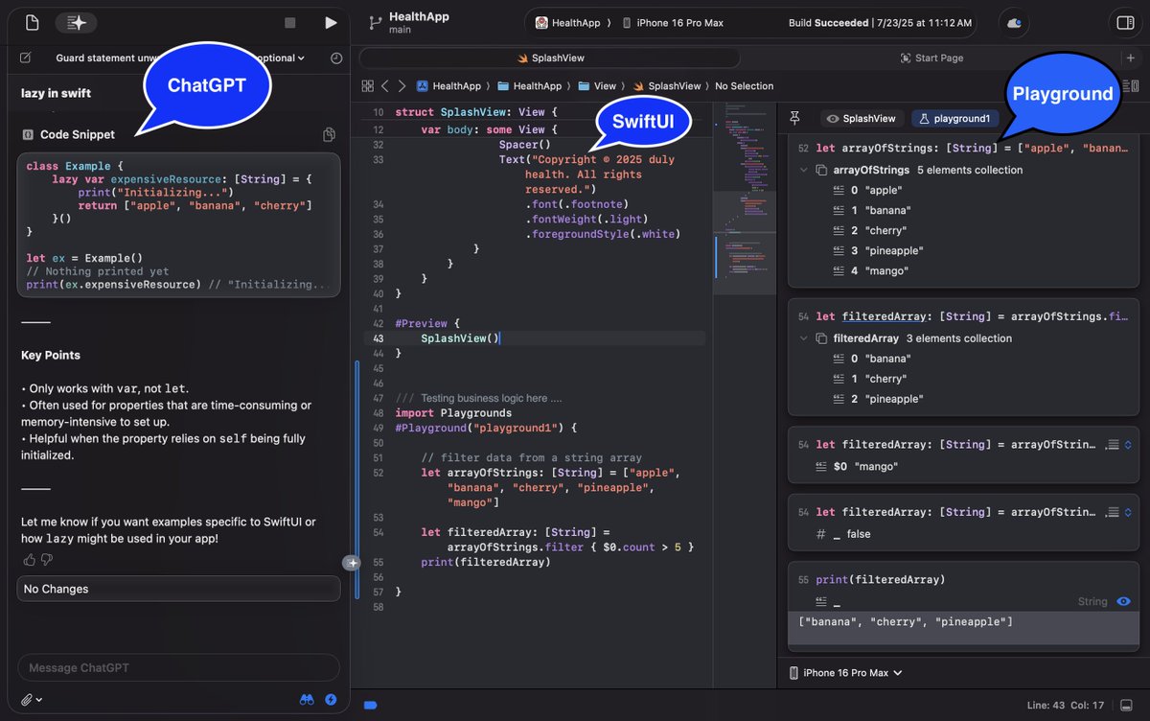The image size is (1150, 721).
Task: Click the coding assistant sparkle in gutter
Action: pyautogui.click(x=352, y=563)
